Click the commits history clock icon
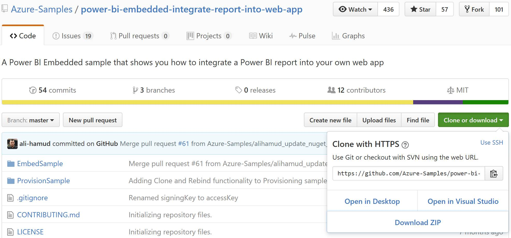 click(x=33, y=90)
